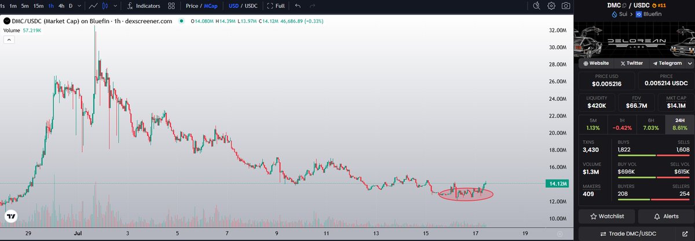Open the project Twitter link
The image size is (695, 241).
[x=631, y=63]
